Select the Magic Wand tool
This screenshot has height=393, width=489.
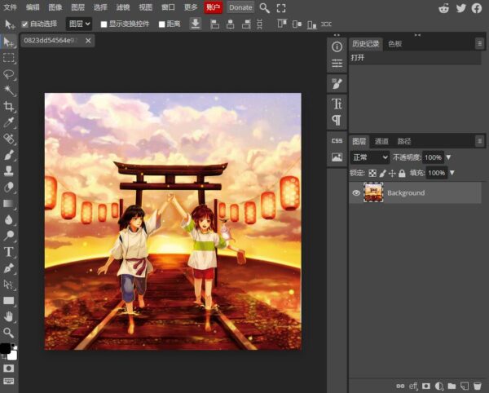(9, 90)
